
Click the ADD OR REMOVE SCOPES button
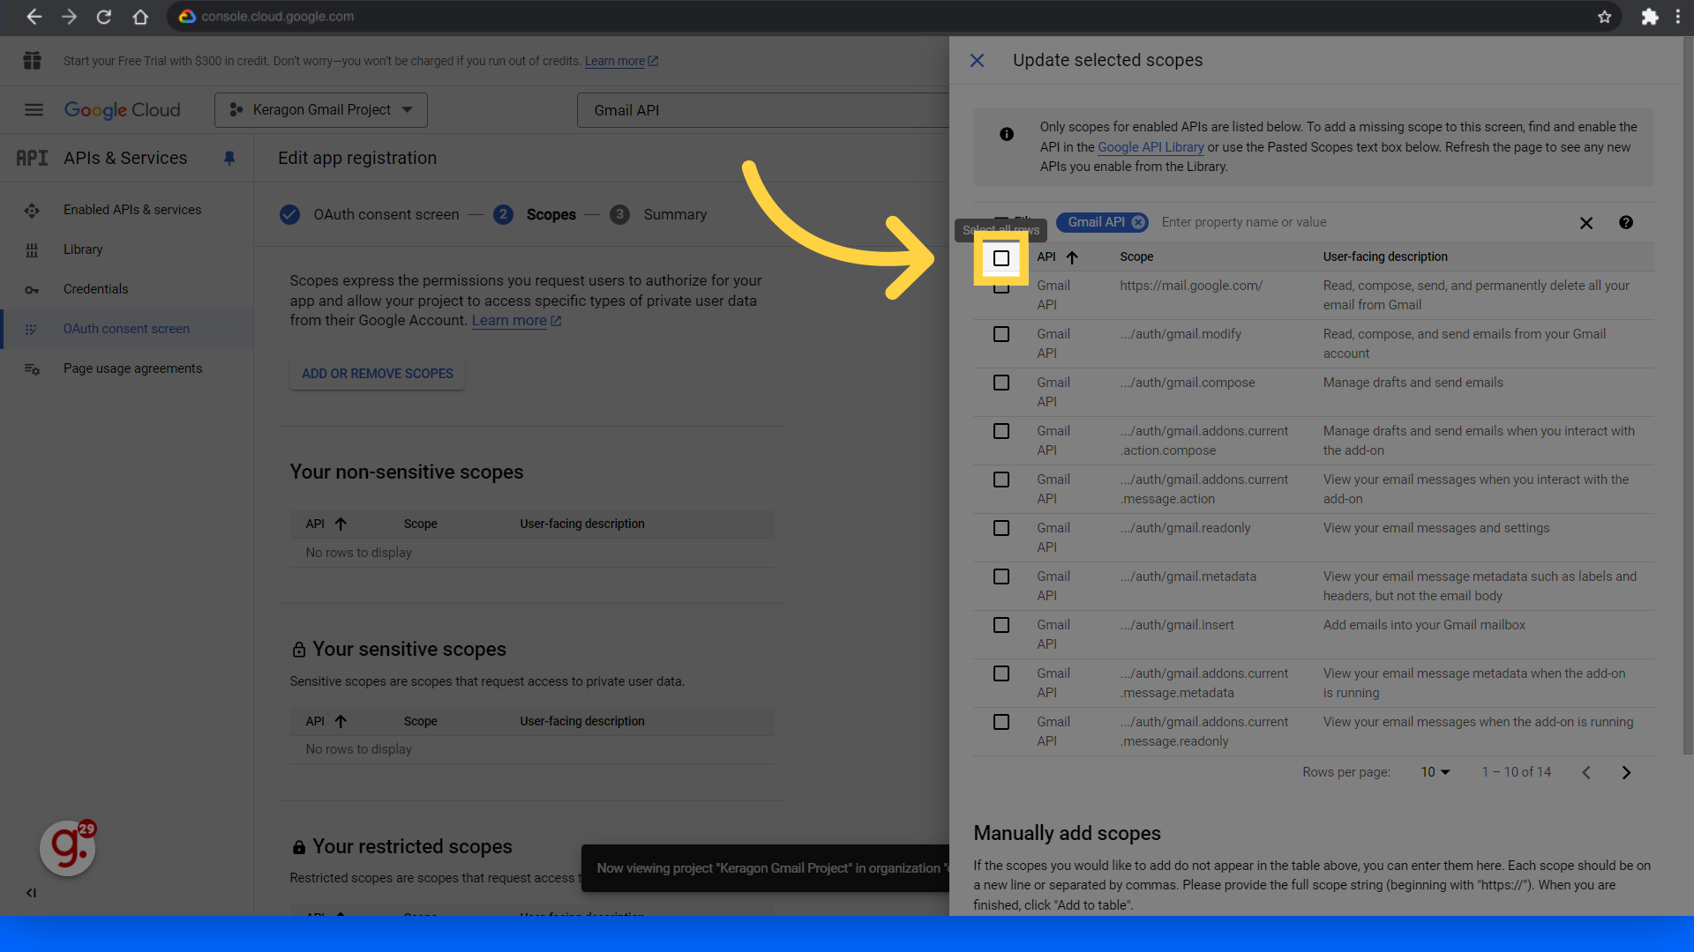click(378, 375)
